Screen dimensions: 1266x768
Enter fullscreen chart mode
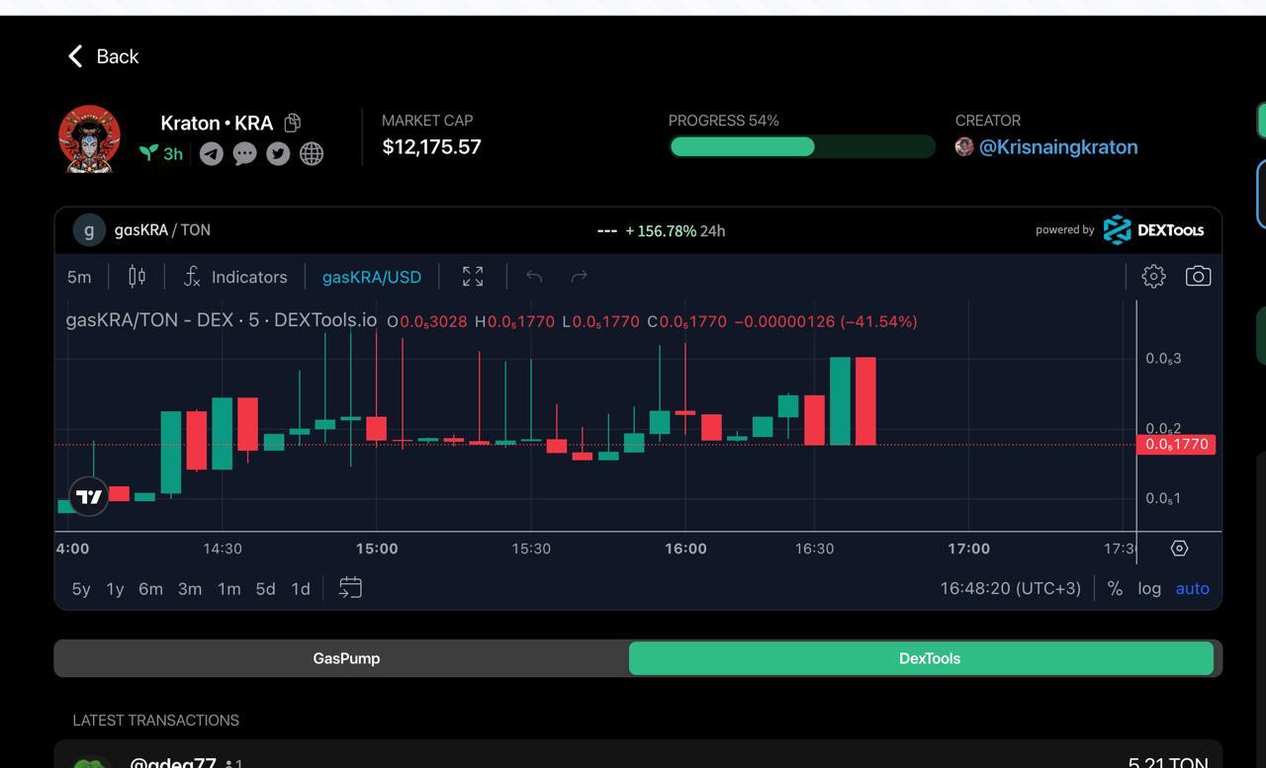point(473,277)
